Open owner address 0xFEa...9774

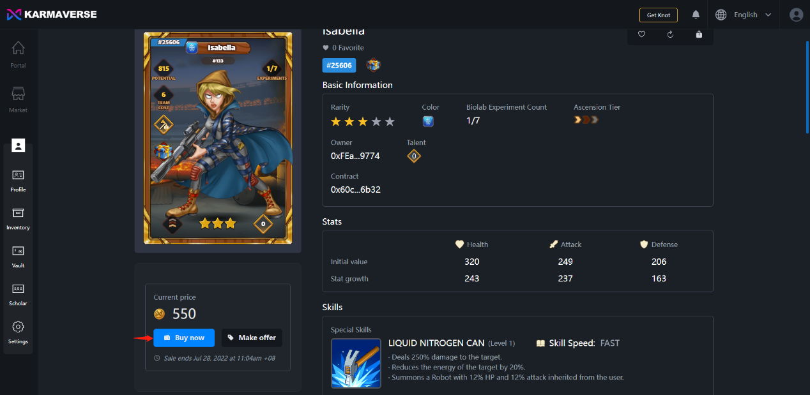coord(355,156)
